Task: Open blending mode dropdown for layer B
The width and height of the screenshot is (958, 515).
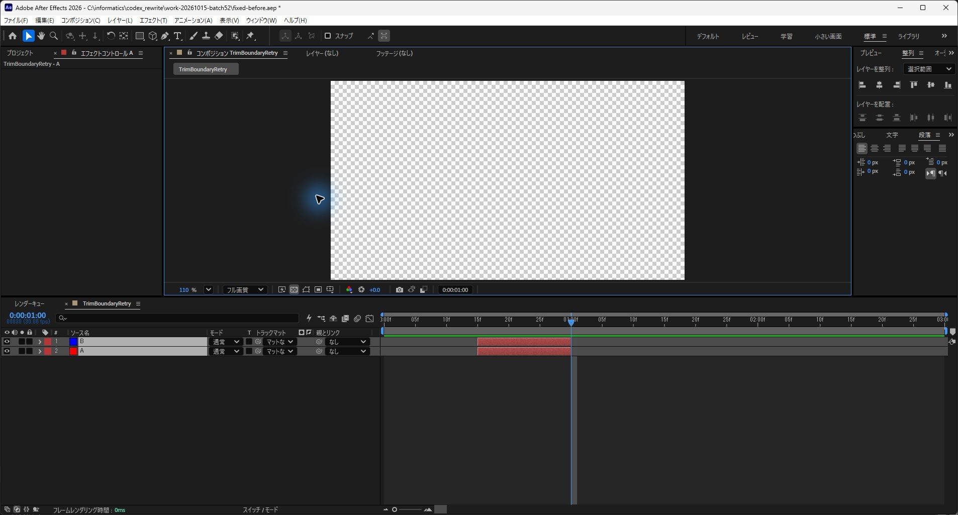Action: coord(226,342)
